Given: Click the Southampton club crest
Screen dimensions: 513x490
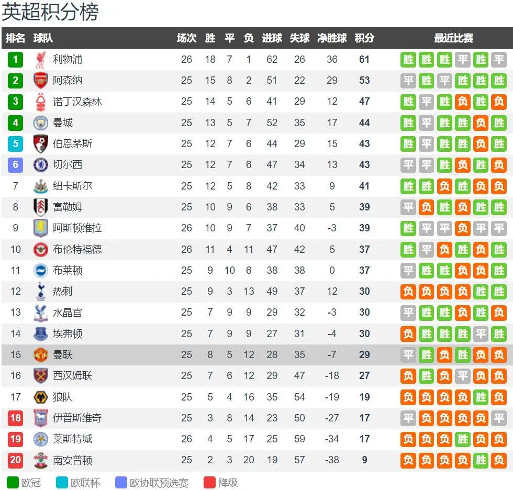Looking at the screenshot, I should 41,460.
